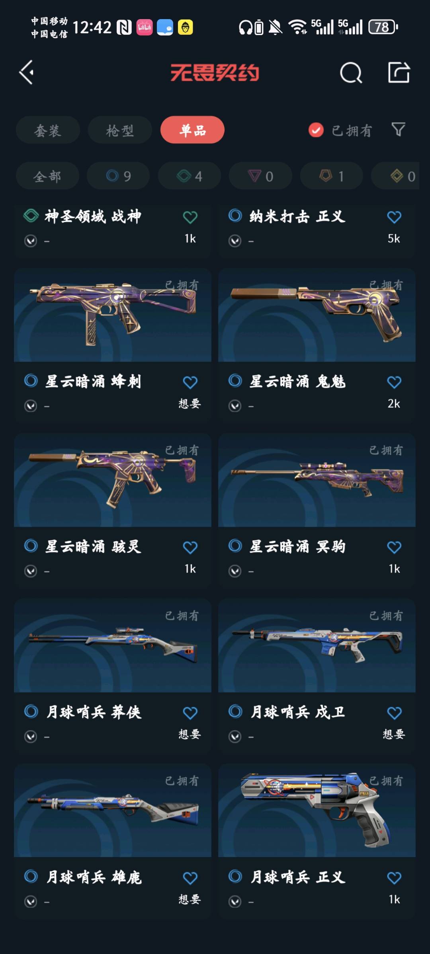Select the 全部 filter button
The height and width of the screenshot is (954, 430).
point(47,176)
